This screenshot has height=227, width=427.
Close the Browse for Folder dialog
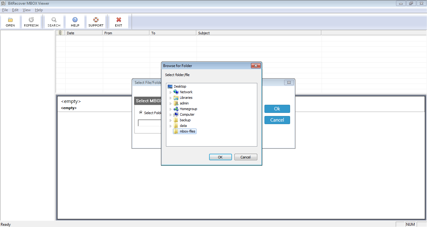[256, 66]
